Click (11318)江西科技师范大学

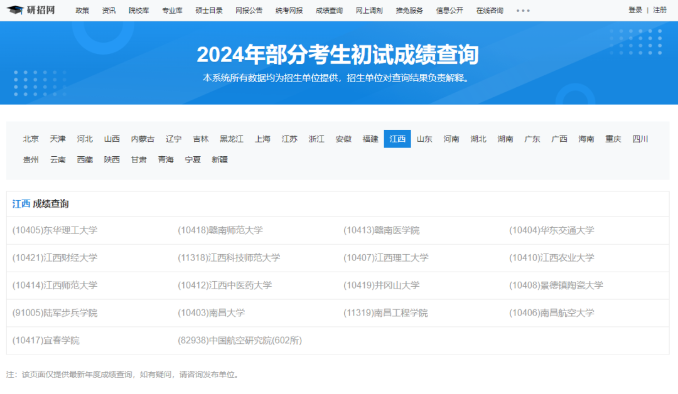[229, 258]
